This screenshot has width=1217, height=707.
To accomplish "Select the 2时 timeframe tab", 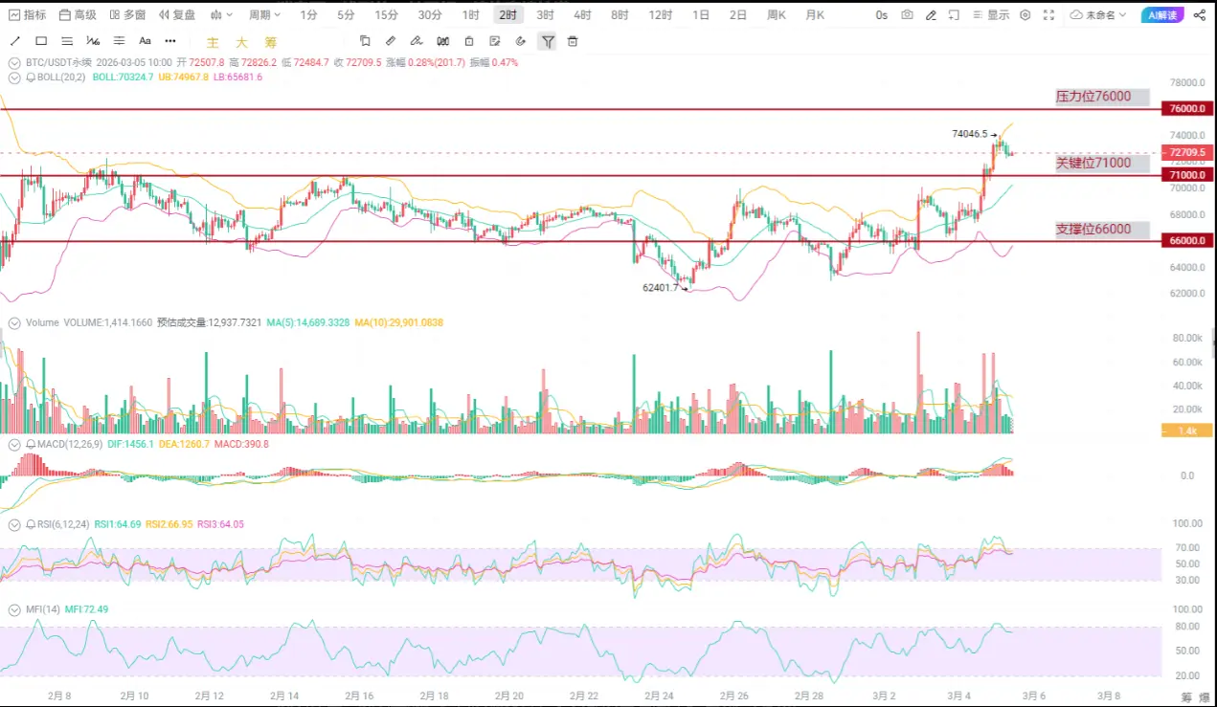I will (508, 15).
